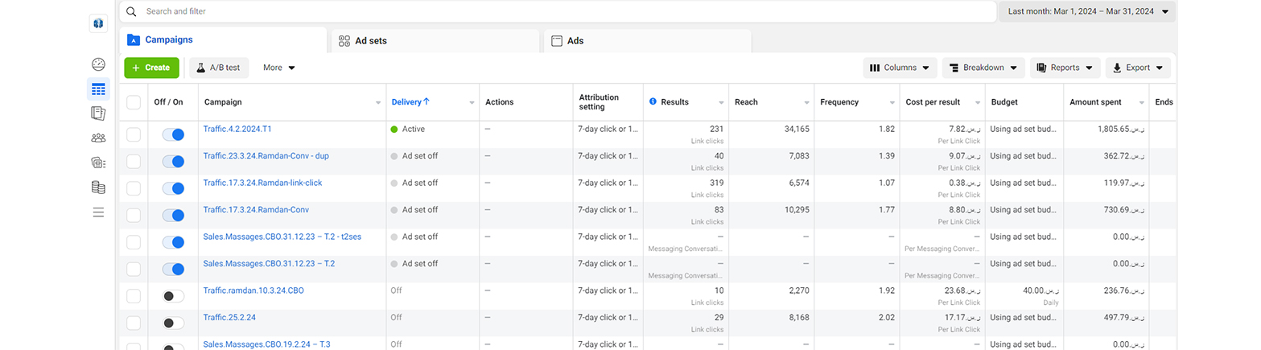This screenshot has height=350, width=1261.
Task: Open the All tools hamburger menu icon
Action: [x=98, y=212]
